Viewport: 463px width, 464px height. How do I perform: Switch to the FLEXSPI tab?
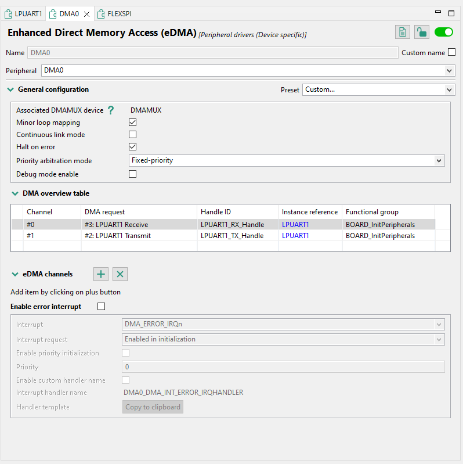click(x=119, y=13)
